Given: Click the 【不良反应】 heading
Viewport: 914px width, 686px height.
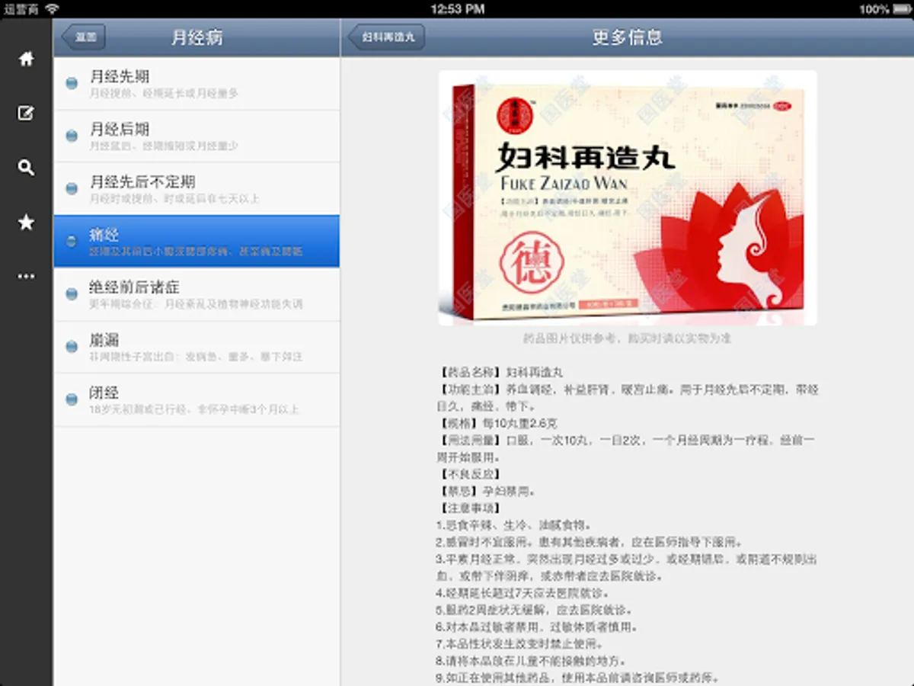Looking at the screenshot, I should tap(469, 473).
